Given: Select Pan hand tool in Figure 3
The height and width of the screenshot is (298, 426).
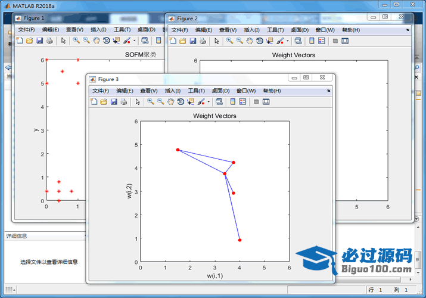Looking at the screenshot, I should pos(170,102).
